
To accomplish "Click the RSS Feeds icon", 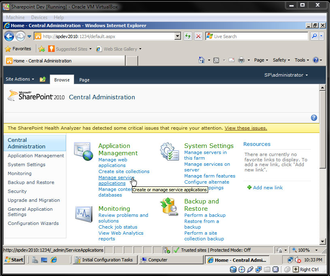I will click(216, 60).
